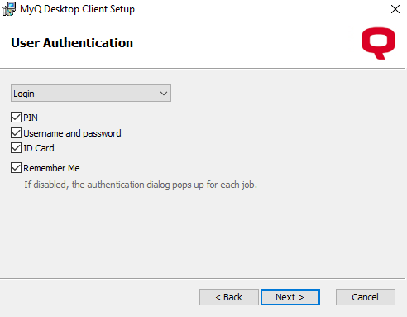Click the 'If disabled' hint text
Image resolution: width=407 pixels, height=317 pixels.
(141, 185)
